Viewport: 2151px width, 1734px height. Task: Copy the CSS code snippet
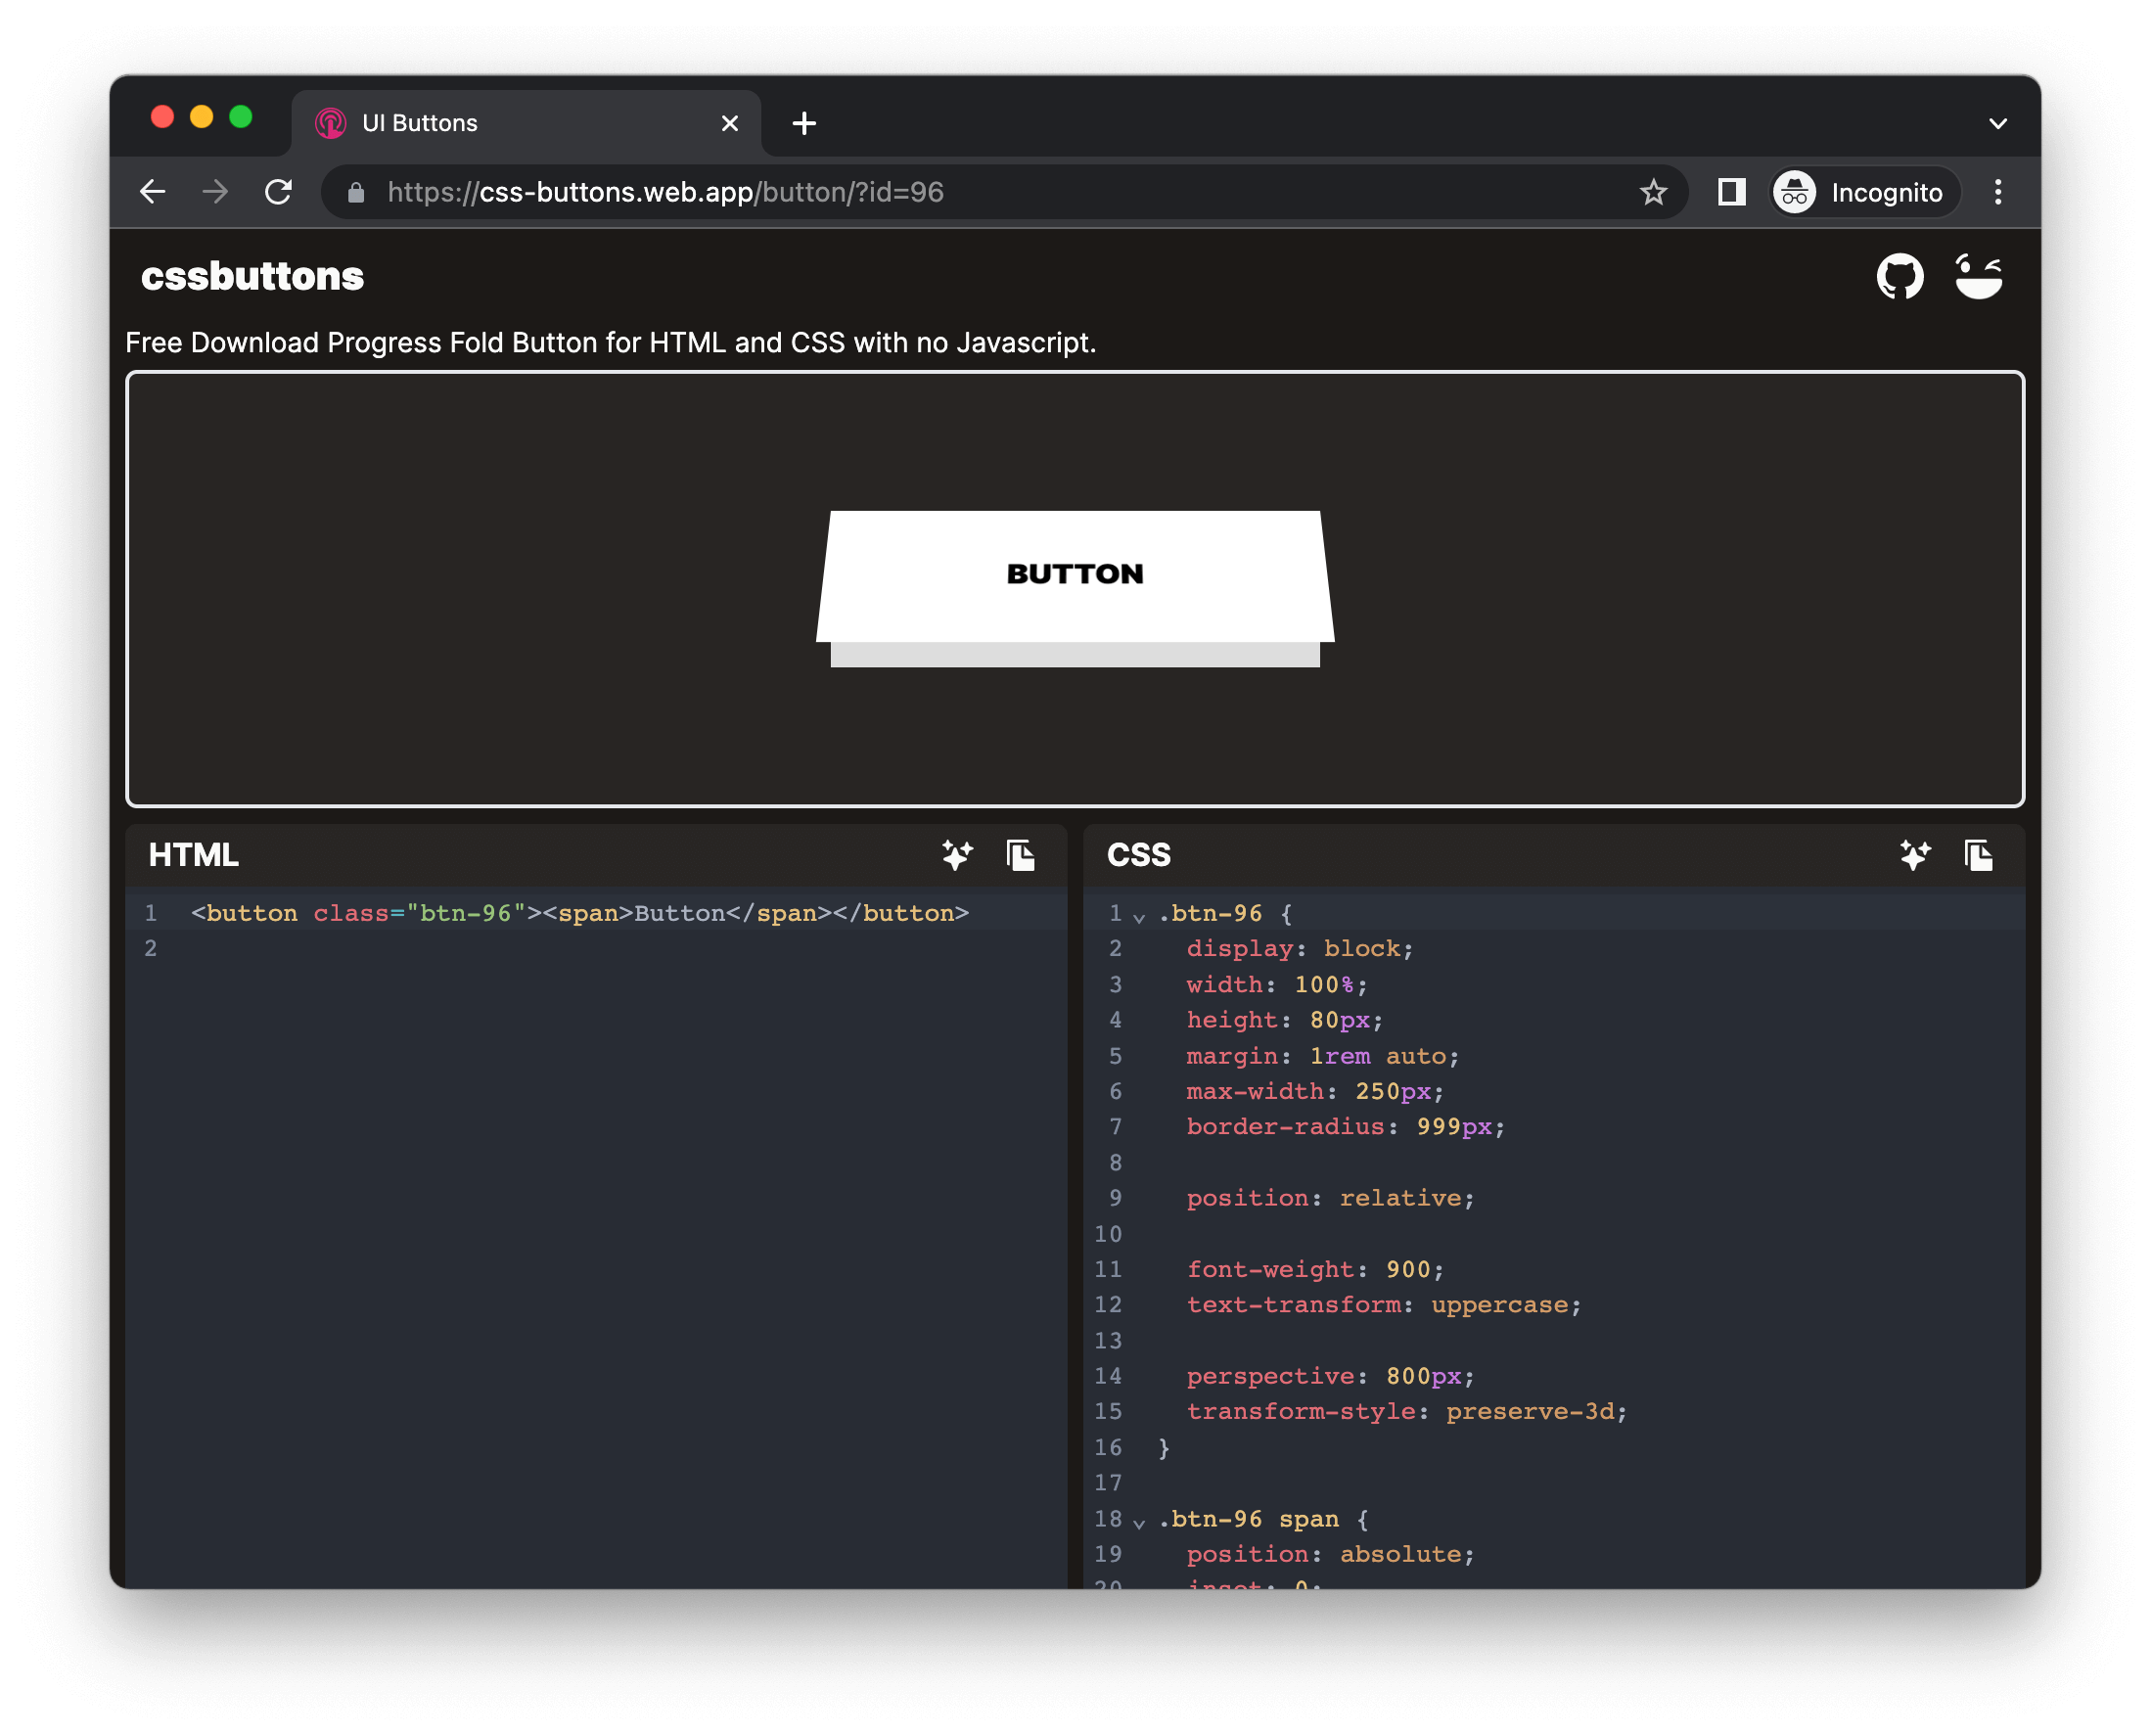pos(1978,855)
